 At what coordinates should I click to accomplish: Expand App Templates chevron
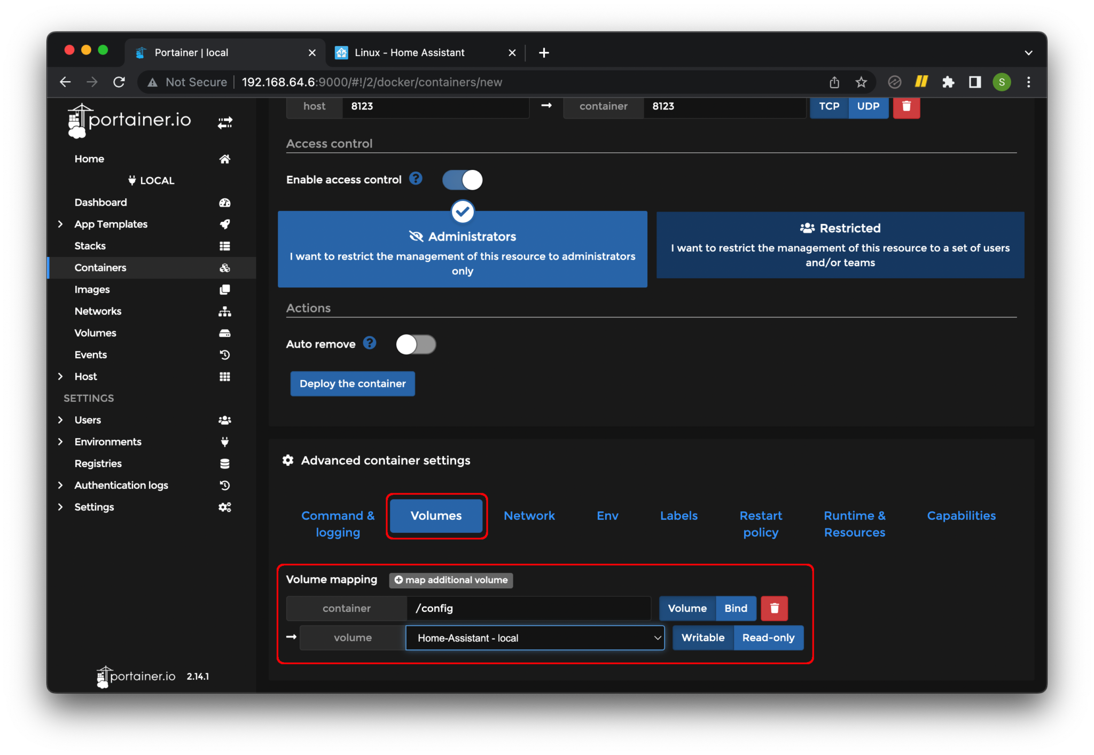[60, 224]
